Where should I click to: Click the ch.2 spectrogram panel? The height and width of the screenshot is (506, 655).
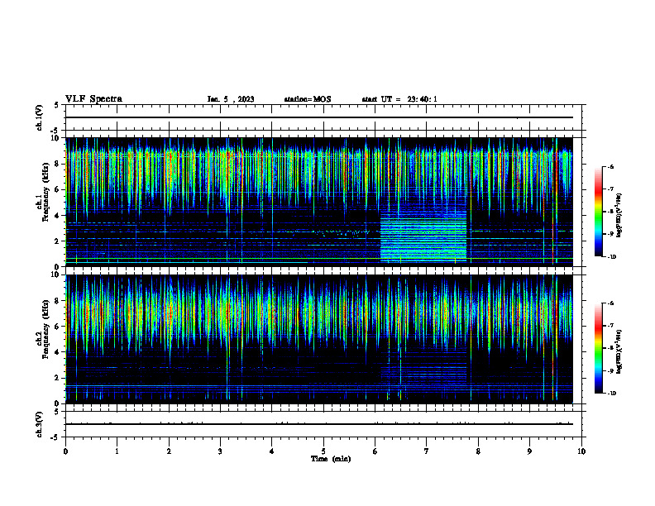tap(319, 339)
